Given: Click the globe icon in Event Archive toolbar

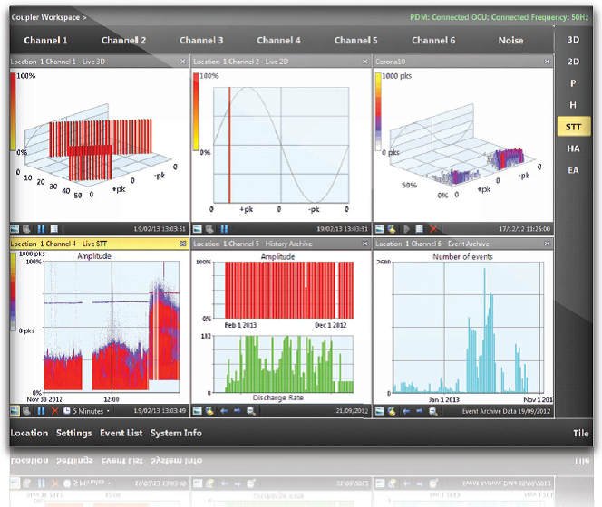Looking at the screenshot, I should coord(392,411).
